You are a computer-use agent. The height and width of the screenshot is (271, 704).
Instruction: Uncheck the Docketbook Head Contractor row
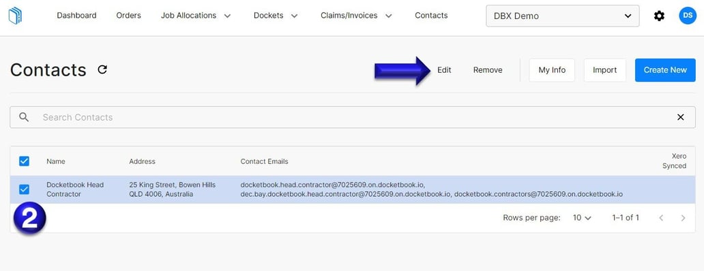[x=25, y=189]
